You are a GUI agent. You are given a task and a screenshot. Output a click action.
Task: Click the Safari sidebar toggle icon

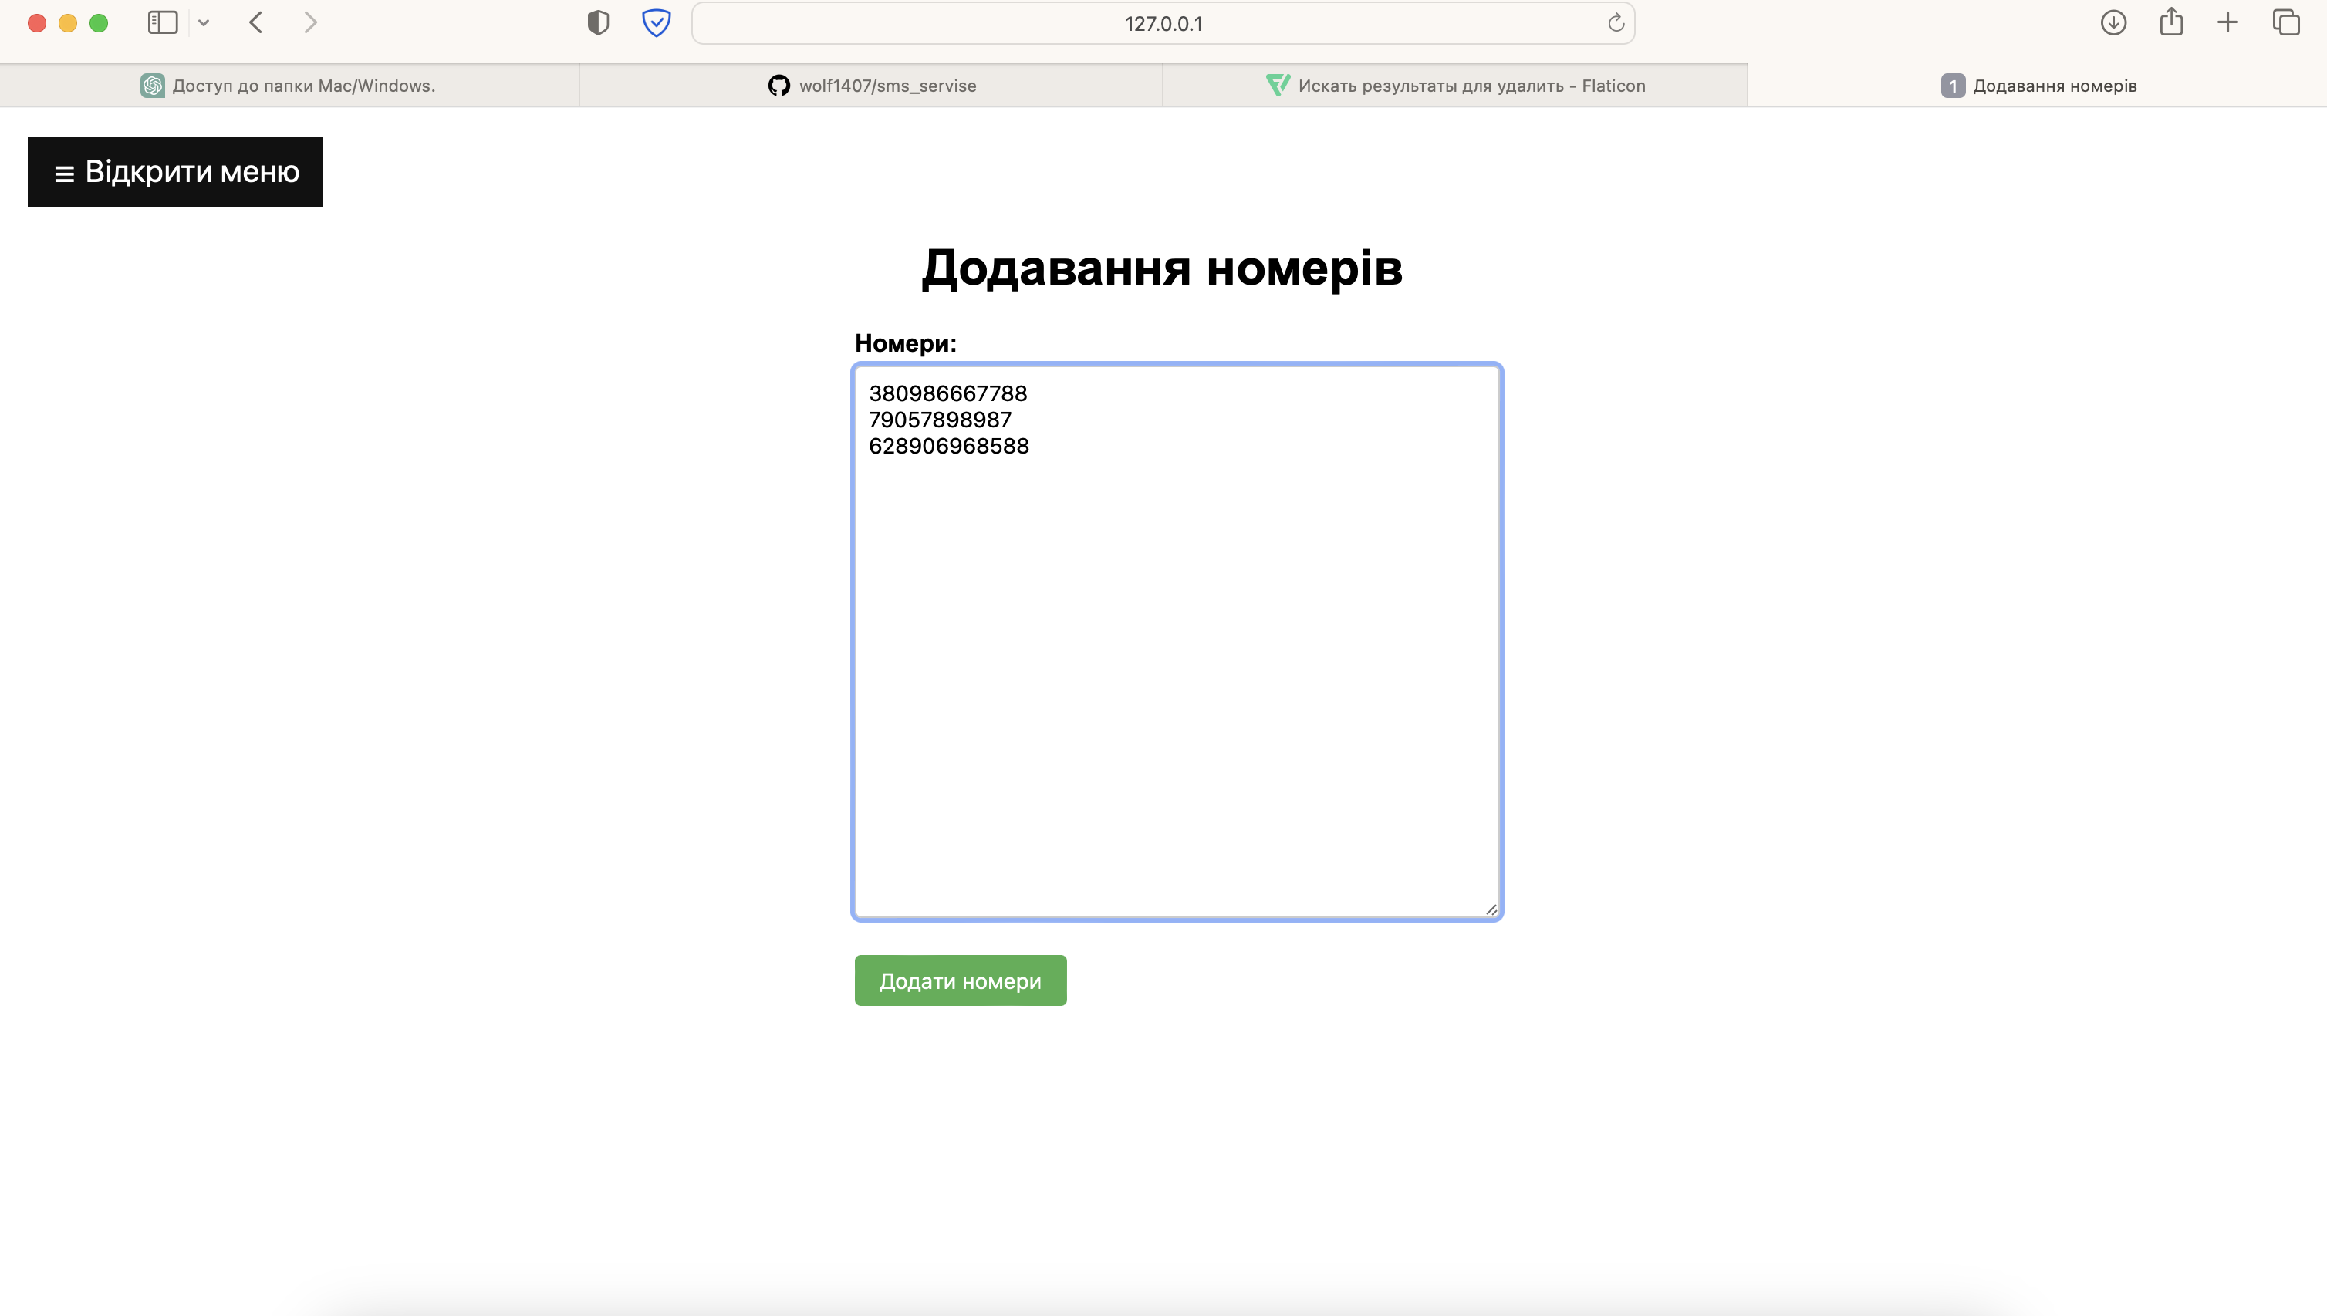point(163,22)
